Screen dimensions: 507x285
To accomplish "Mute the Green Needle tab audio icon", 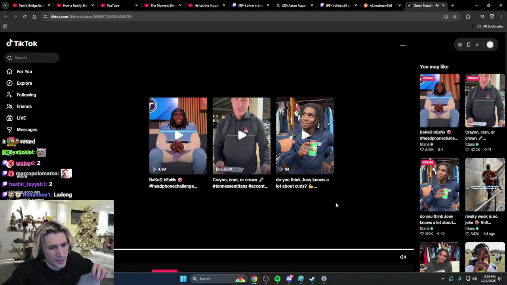I will (437, 6).
